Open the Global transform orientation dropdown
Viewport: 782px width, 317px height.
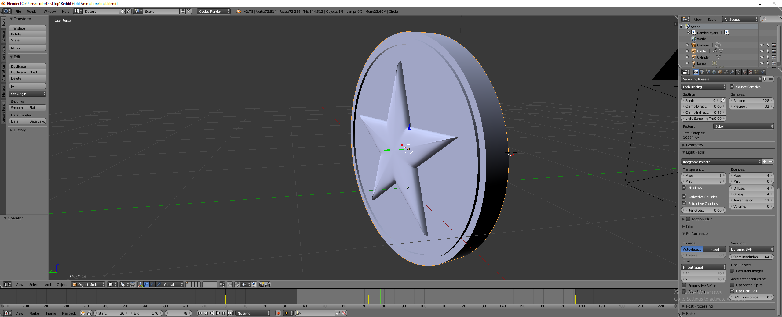point(173,284)
